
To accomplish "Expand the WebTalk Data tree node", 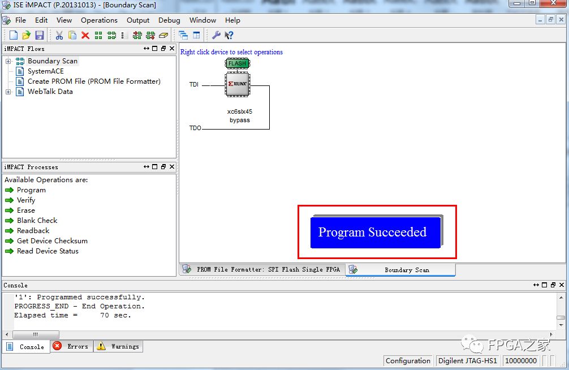I will click(x=8, y=92).
